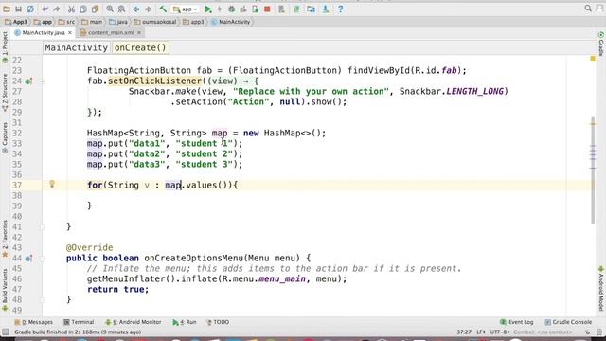Open the Build Variants tool window
This screenshot has height=341, width=606.
pos(5,290)
